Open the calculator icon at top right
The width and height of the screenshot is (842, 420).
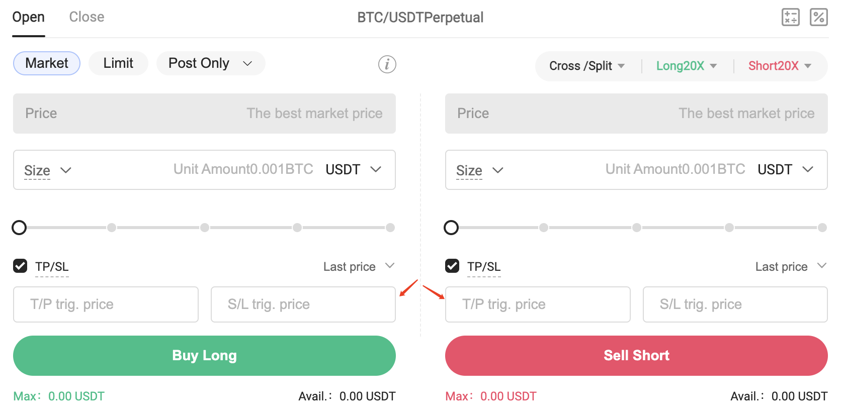click(791, 17)
